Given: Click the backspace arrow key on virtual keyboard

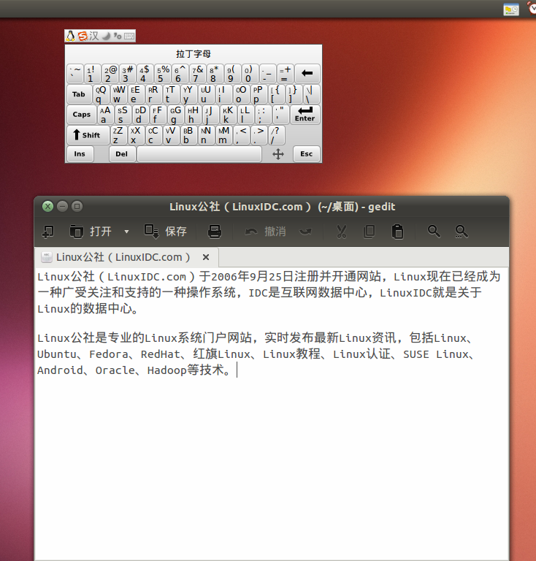Looking at the screenshot, I should tap(307, 74).
